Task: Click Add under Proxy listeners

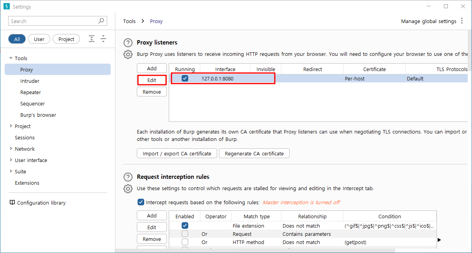Action: 152,68
